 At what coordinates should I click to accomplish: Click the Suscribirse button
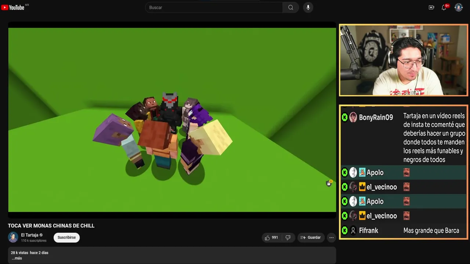click(66, 238)
